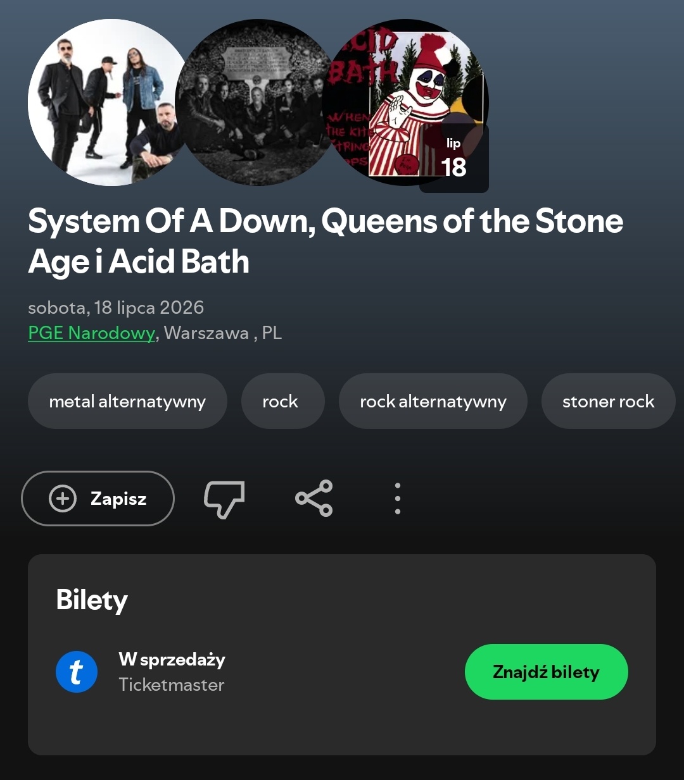Image resolution: width=684 pixels, height=780 pixels.
Task: Save the event with Zapisz button
Action: pyautogui.click(x=98, y=498)
